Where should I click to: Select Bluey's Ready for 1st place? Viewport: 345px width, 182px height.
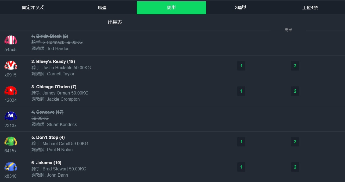click(x=241, y=66)
